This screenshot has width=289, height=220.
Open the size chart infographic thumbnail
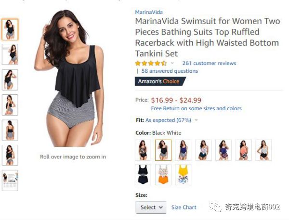[x=10, y=181]
